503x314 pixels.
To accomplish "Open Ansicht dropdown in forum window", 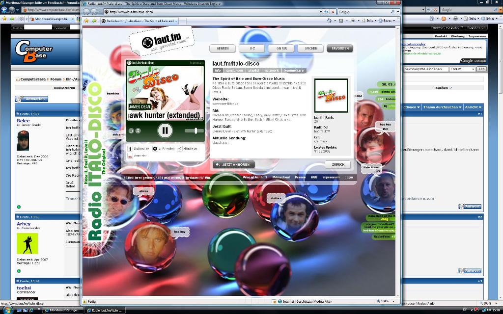I will (x=473, y=107).
